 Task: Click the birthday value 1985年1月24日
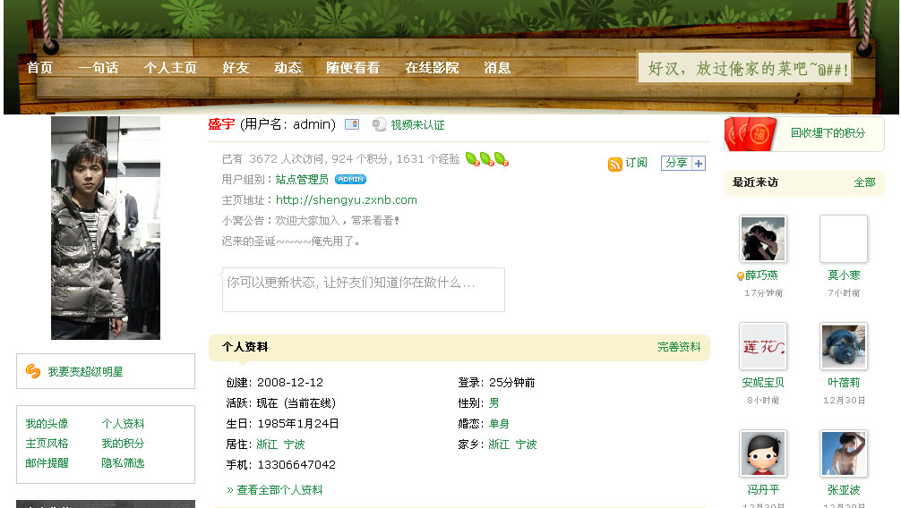(297, 424)
